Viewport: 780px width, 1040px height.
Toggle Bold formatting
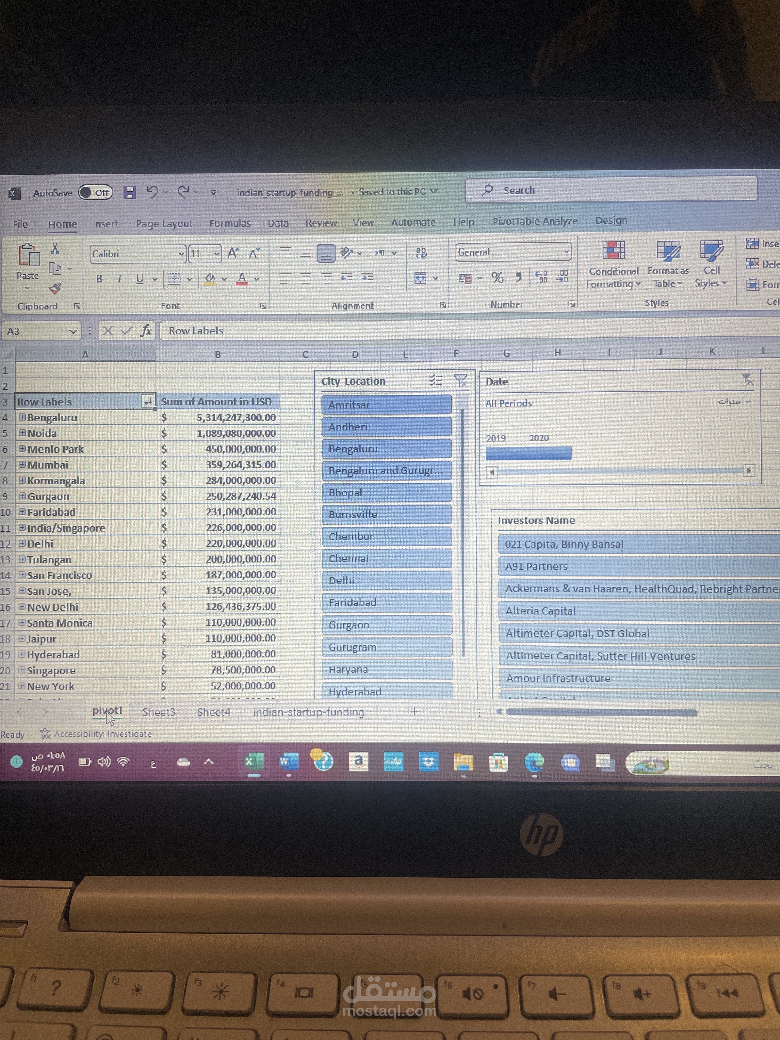pyautogui.click(x=99, y=279)
